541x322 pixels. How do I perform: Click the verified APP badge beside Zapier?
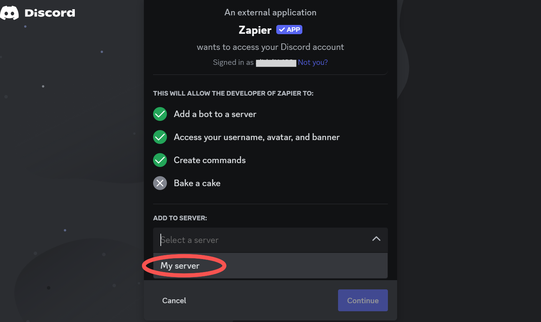289,30
